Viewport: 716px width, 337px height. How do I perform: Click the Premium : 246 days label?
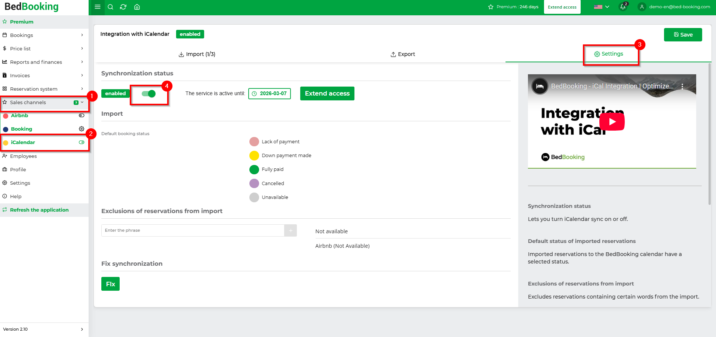[517, 7]
